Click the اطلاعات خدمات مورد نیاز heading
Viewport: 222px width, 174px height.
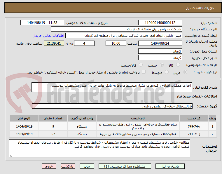pyautogui.click(x=197, y=96)
